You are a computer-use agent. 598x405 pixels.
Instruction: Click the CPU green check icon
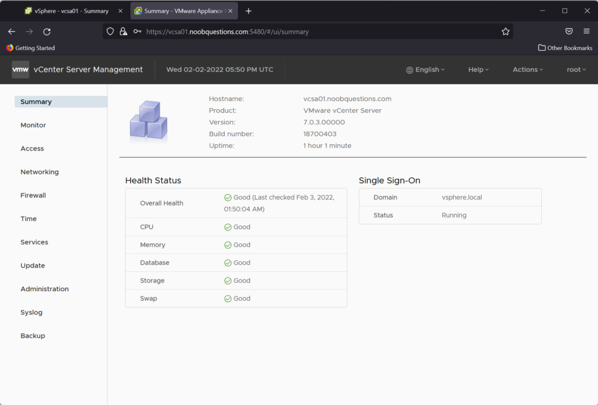point(228,227)
